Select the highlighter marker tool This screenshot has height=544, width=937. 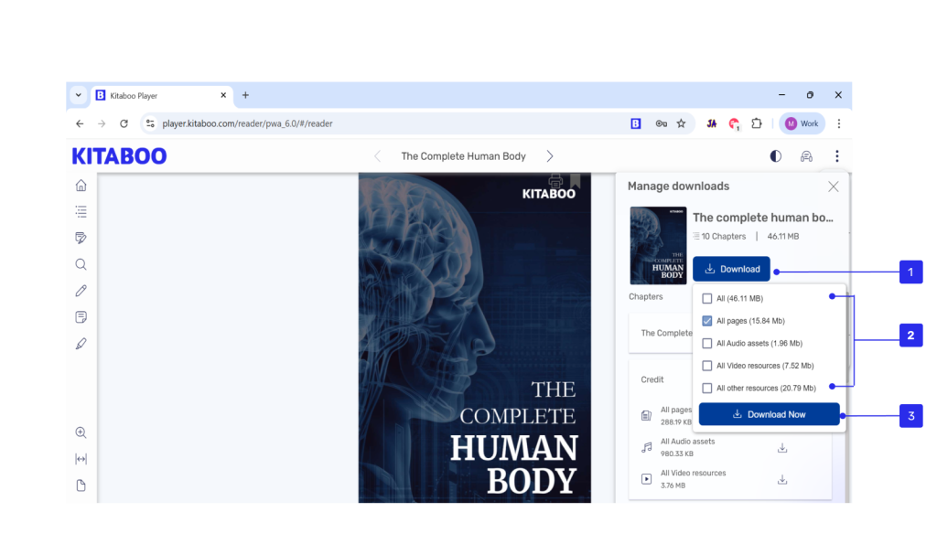[81, 344]
